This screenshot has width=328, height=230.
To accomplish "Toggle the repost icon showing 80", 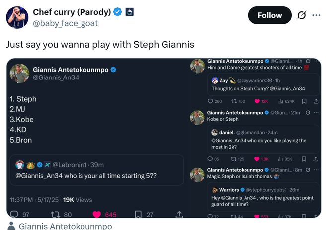I will (56, 214).
